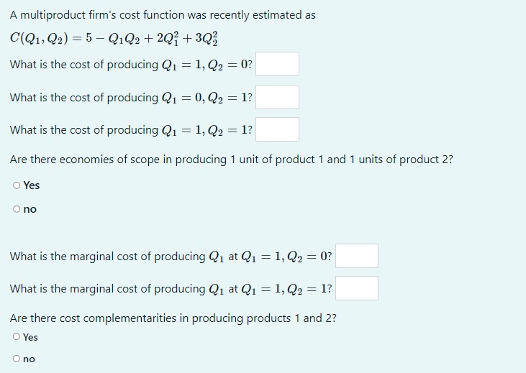526x373 pixels.
Task: Click the 'A multiproduct firm's cost function' sentence
Action: coord(163,15)
